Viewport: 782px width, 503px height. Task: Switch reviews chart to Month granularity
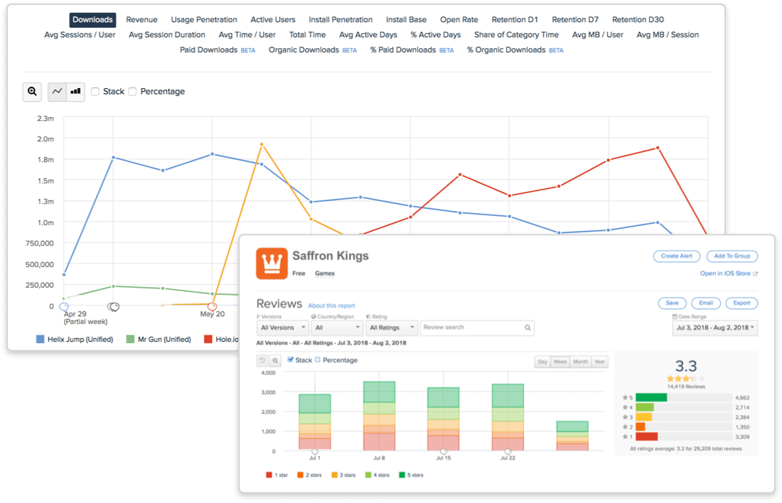click(581, 362)
